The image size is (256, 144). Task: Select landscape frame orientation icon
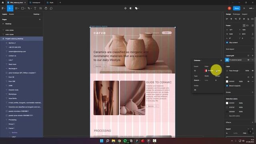[x=247, y=26]
